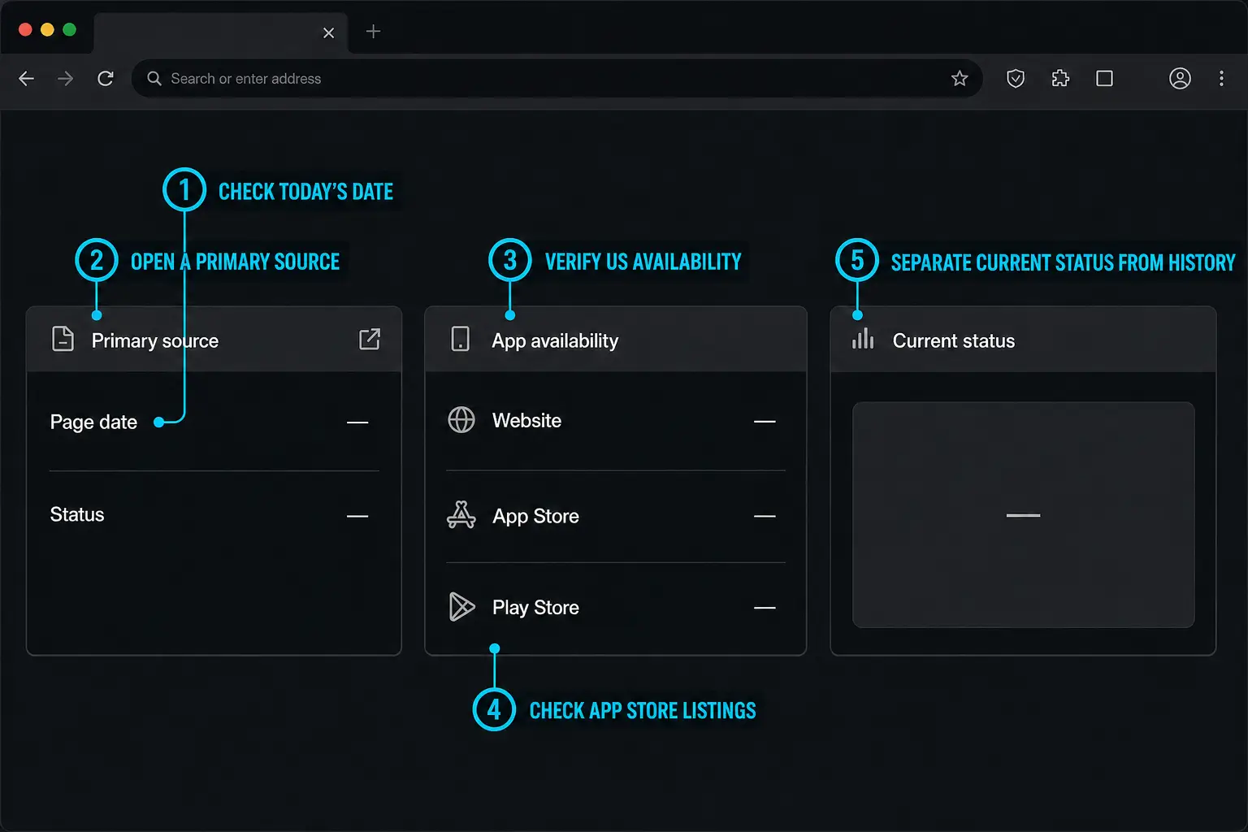The image size is (1248, 832).
Task: Click the yellow minimize window button
Action: pyautogui.click(x=47, y=30)
